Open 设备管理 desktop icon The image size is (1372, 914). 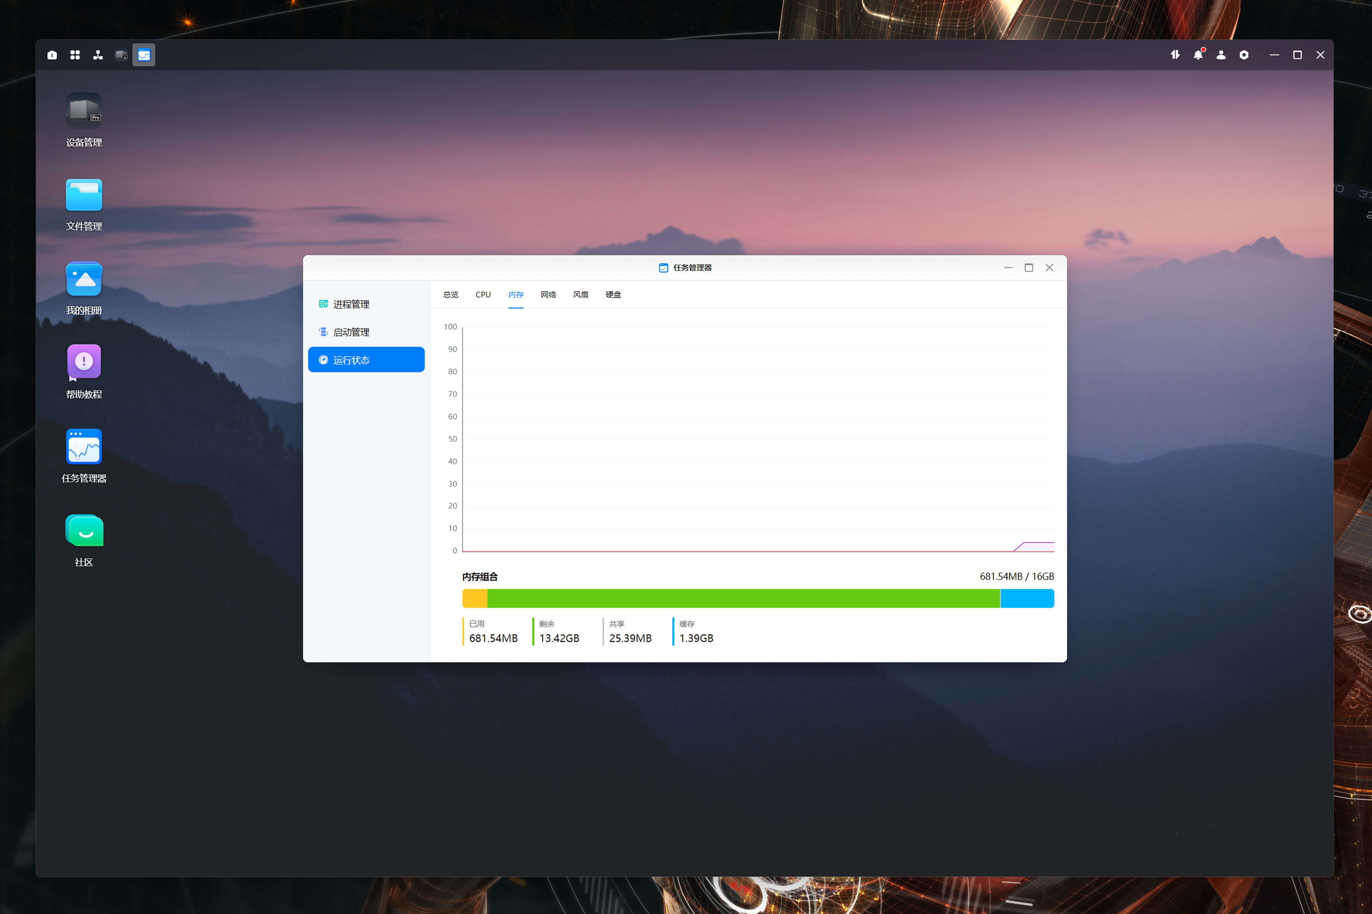[83, 111]
